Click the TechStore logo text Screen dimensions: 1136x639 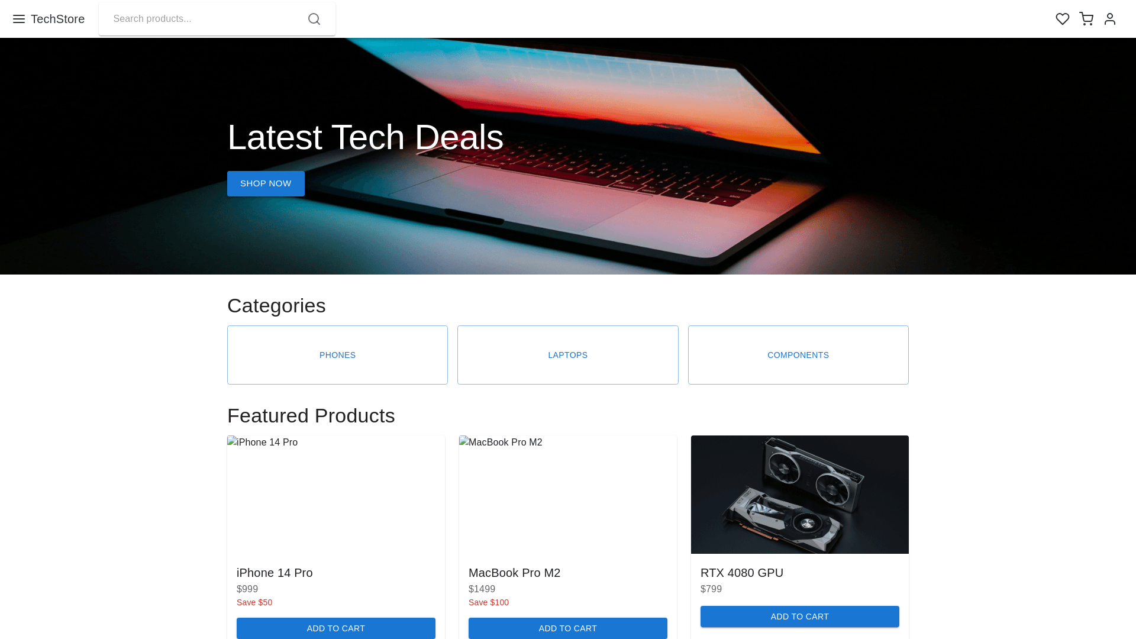(x=57, y=19)
